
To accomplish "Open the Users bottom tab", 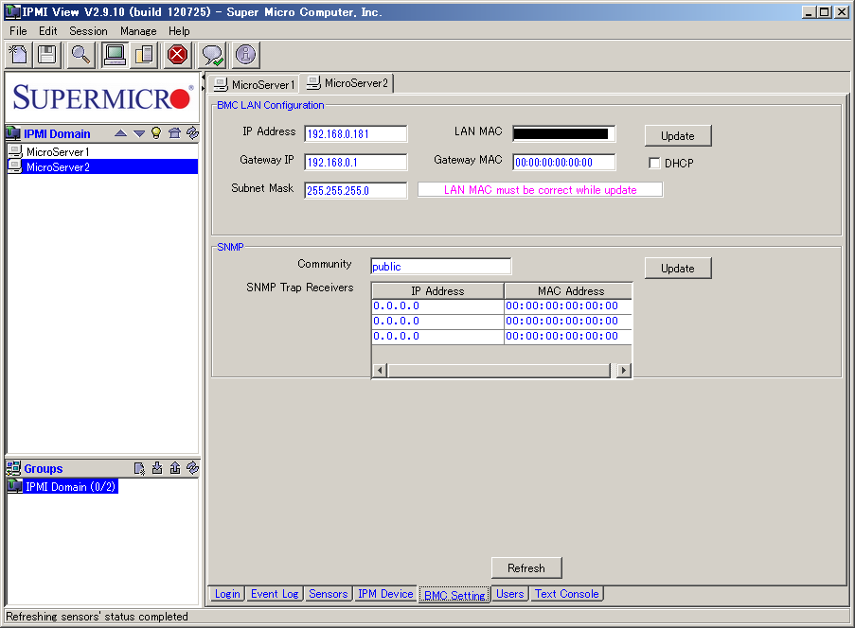I will pyautogui.click(x=509, y=594).
